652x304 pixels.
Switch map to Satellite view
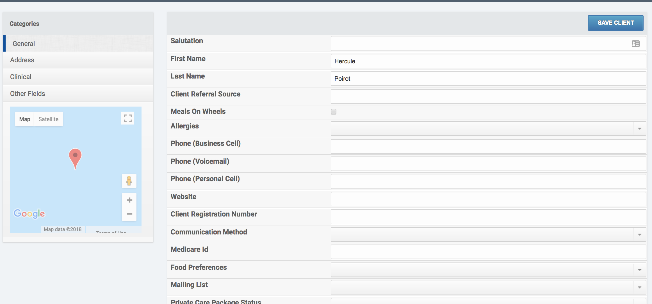click(48, 119)
